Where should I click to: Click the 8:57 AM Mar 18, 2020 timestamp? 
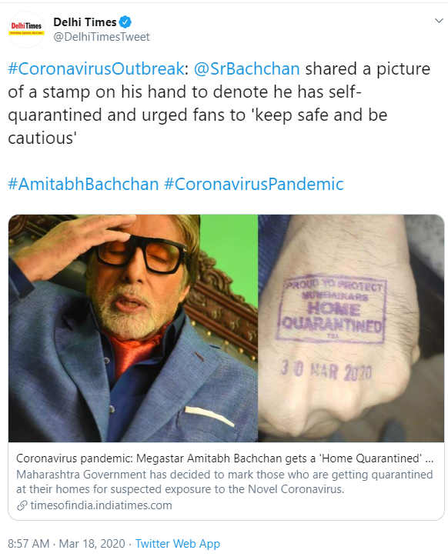tap(66, 544)
